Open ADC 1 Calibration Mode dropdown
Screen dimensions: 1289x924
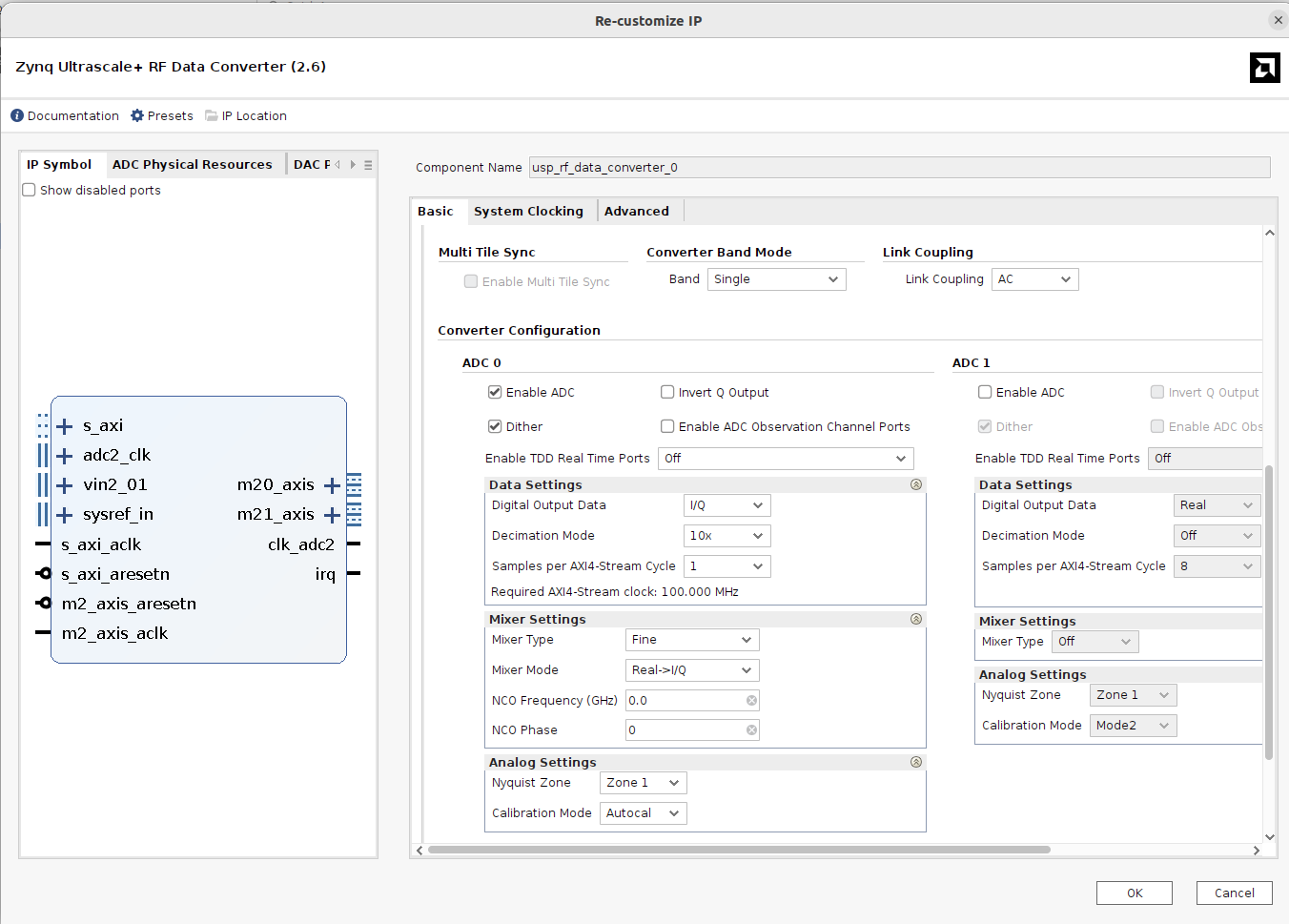click(1133, 726)
